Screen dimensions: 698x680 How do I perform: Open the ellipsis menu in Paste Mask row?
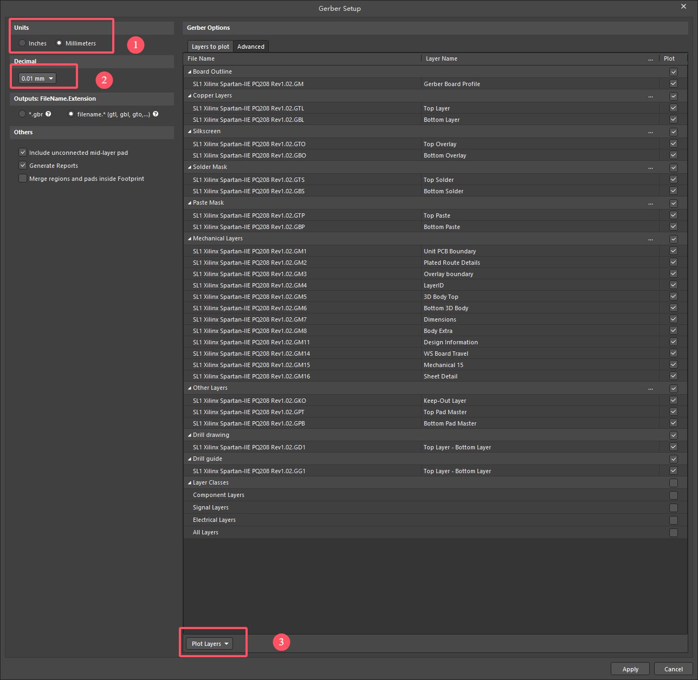650,203
